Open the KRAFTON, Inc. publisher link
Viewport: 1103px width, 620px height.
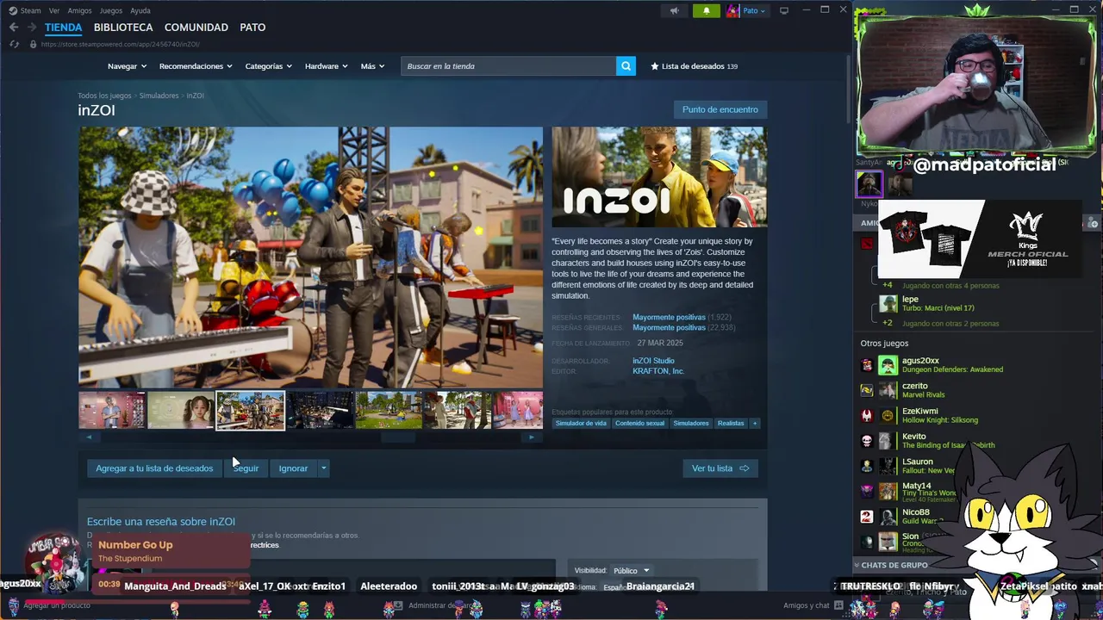[658, 371]
